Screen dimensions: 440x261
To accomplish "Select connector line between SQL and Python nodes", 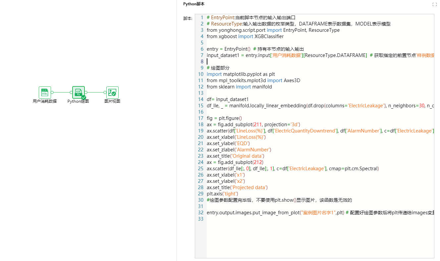I will (x=61, y=92).
